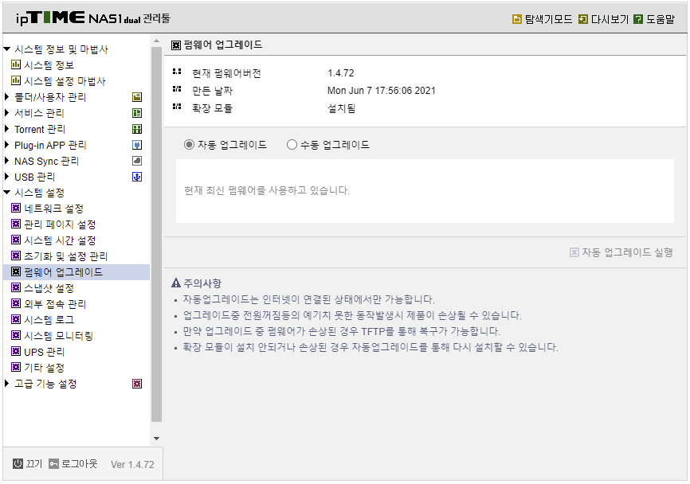Expand the 폴더/사용자 관리 tree node
The width and height of the screenshot is (690, 484).
(x=6, y=97)
